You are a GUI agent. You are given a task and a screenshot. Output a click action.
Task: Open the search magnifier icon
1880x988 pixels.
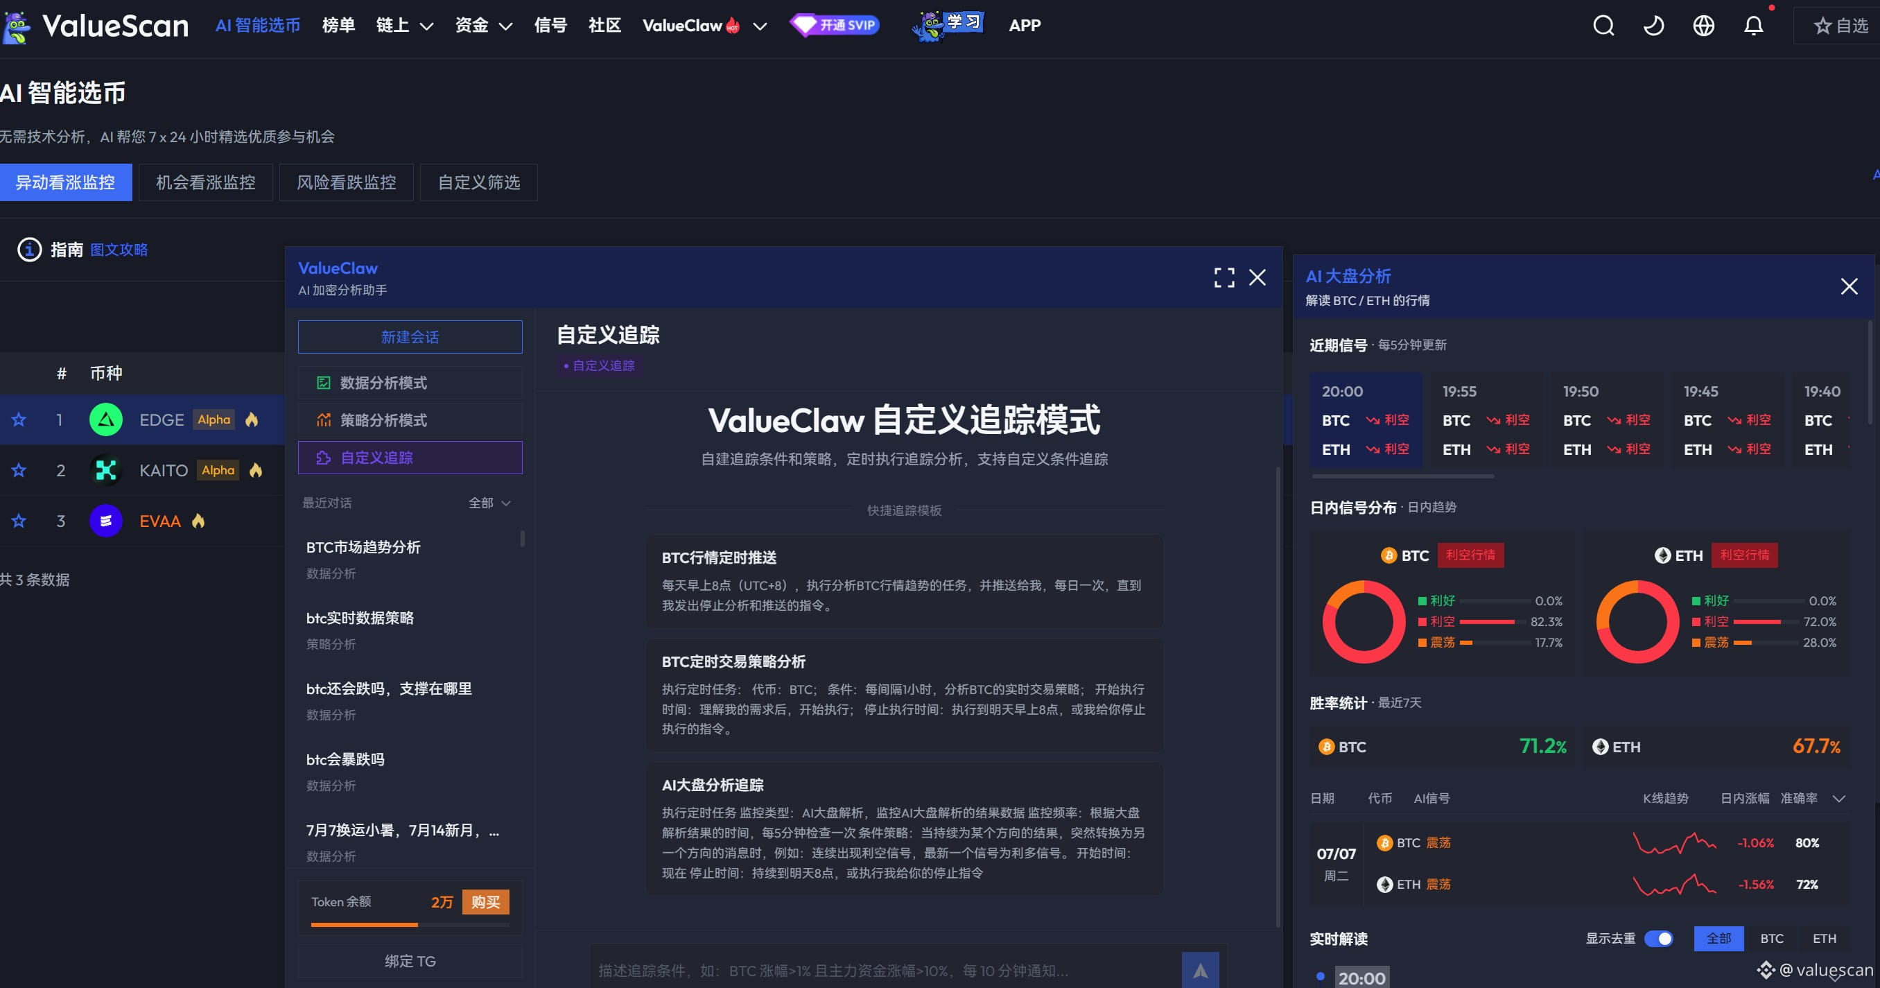(1603, 26)
